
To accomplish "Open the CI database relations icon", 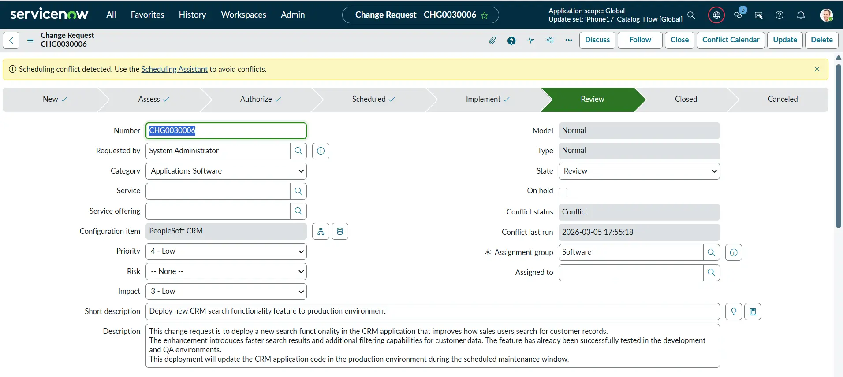I will click(339, 231).
